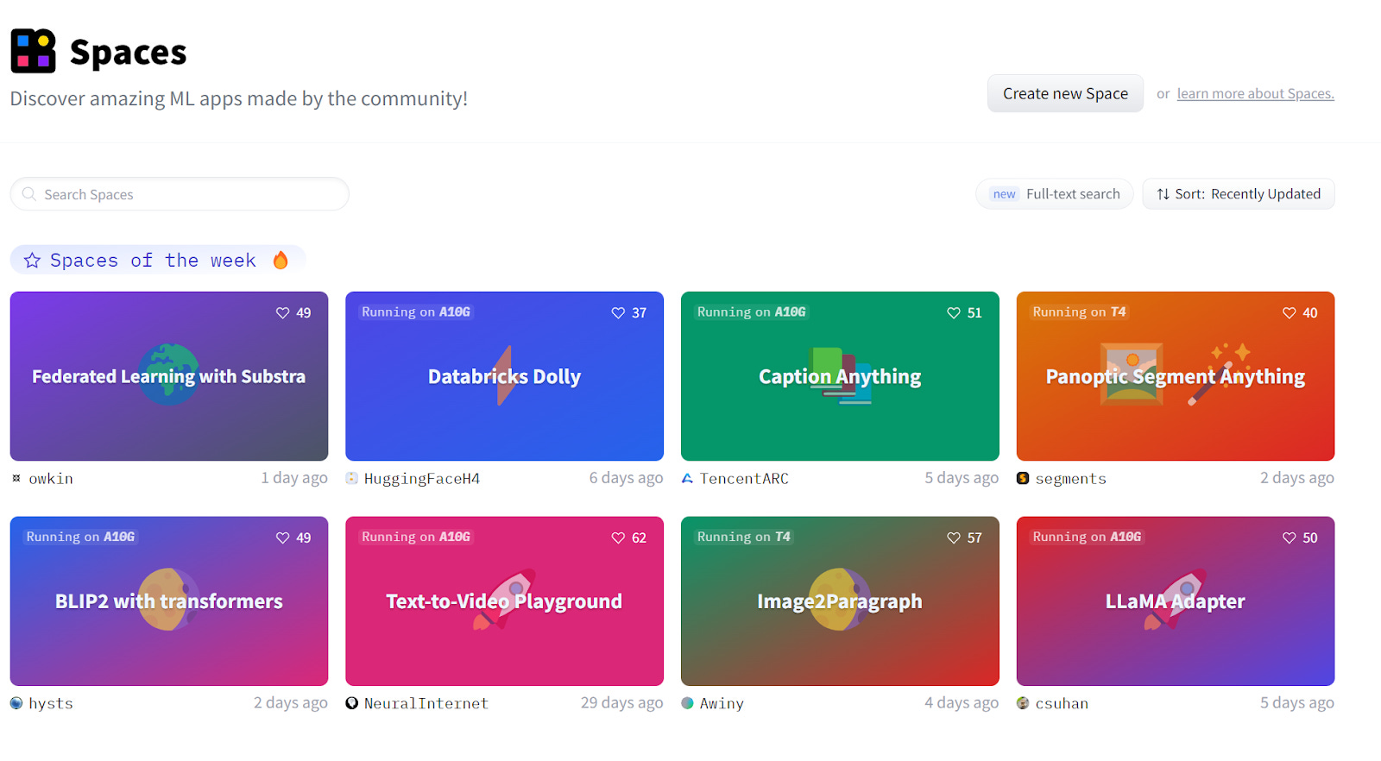Image resolution: width=1381 pixels, height=761 pixels.
Task: Click the segments avatar icon
Action: coord(1023,478)
